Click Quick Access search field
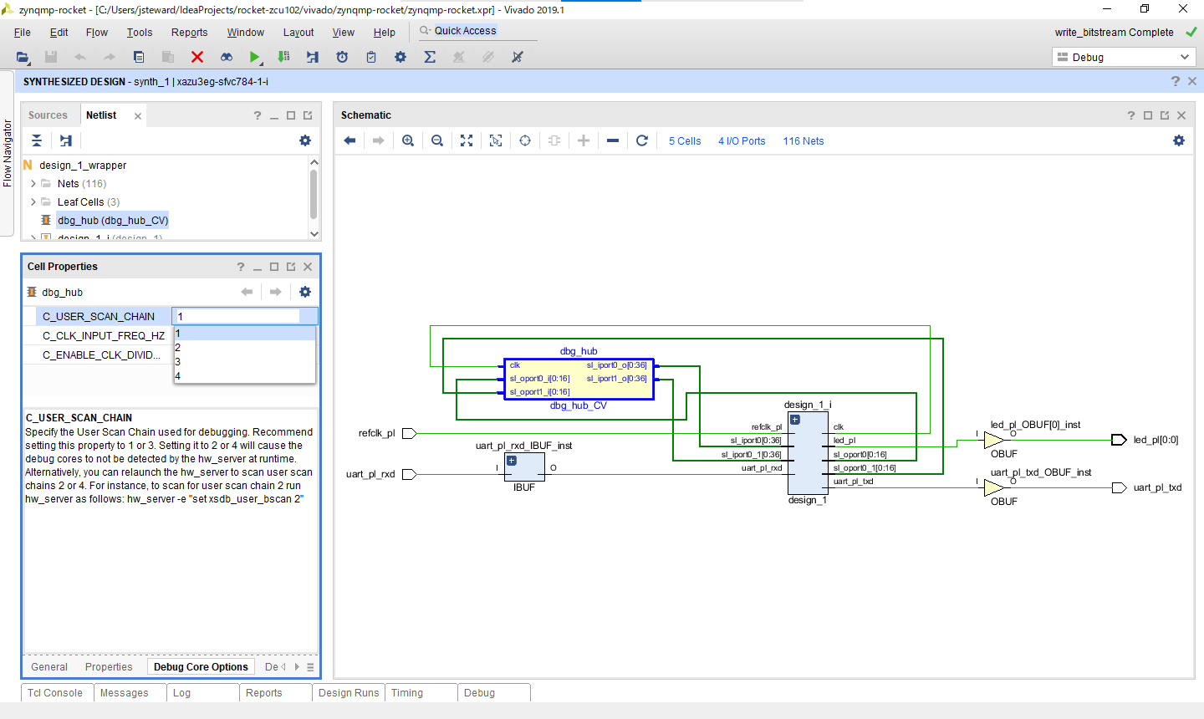 point(477,31)
